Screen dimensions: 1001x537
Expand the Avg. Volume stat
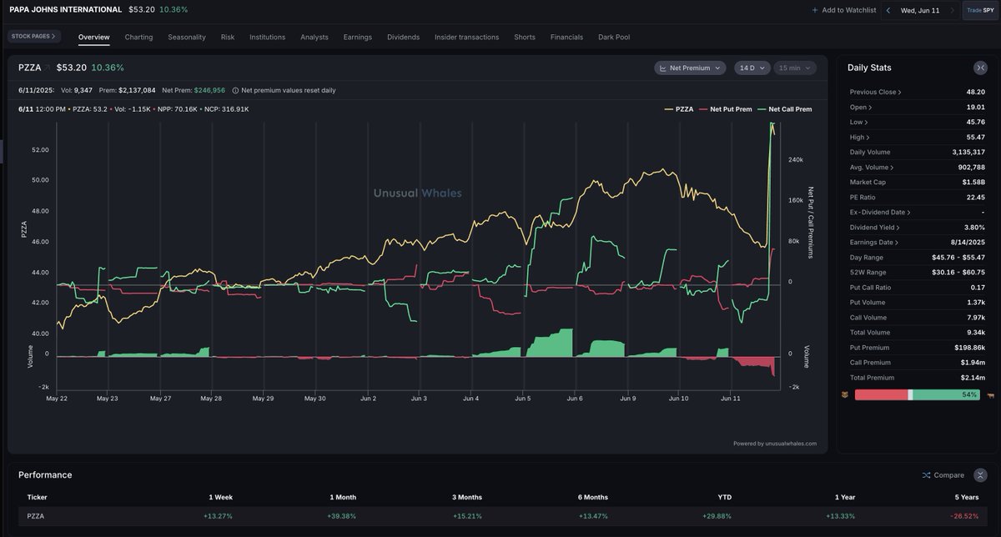(873, 167)
